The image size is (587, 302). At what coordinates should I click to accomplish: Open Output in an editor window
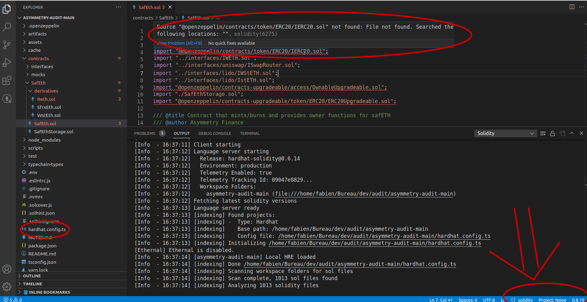pyautogui.click(x=563, y=133)
